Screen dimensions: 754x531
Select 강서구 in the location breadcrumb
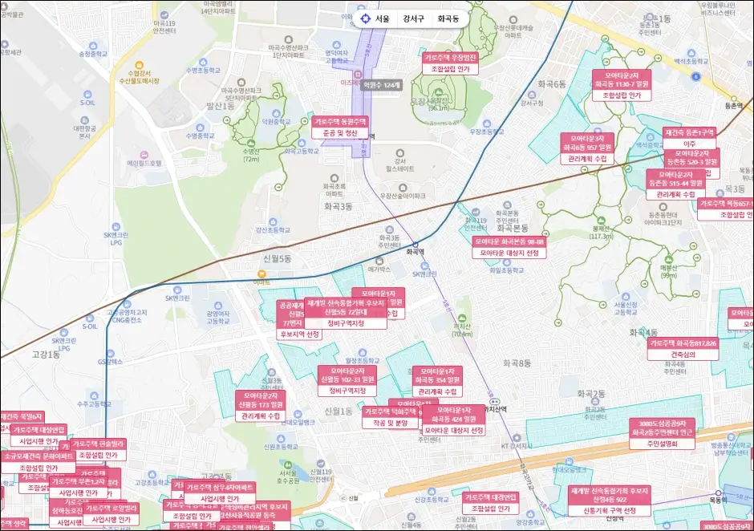(414, 19)
